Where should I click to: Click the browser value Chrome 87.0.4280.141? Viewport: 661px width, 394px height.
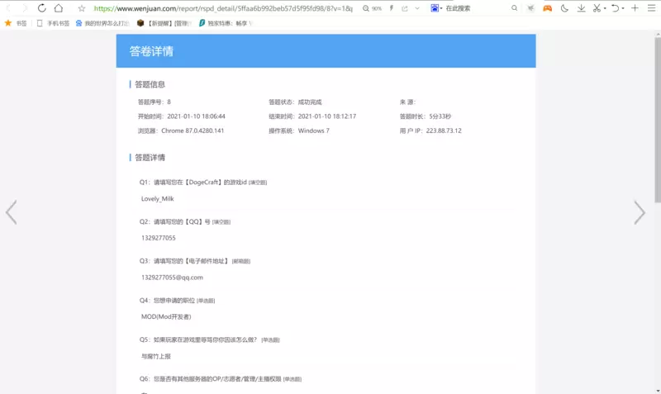[x=193, y=131]
